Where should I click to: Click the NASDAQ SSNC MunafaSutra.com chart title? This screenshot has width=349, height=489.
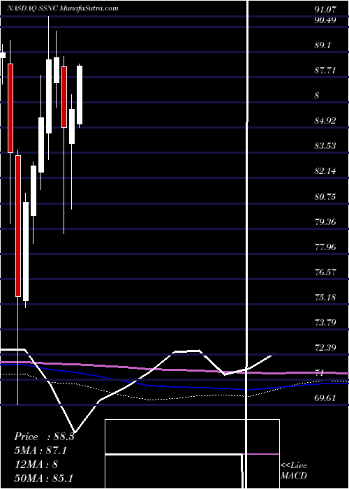[x=62, y=8]
